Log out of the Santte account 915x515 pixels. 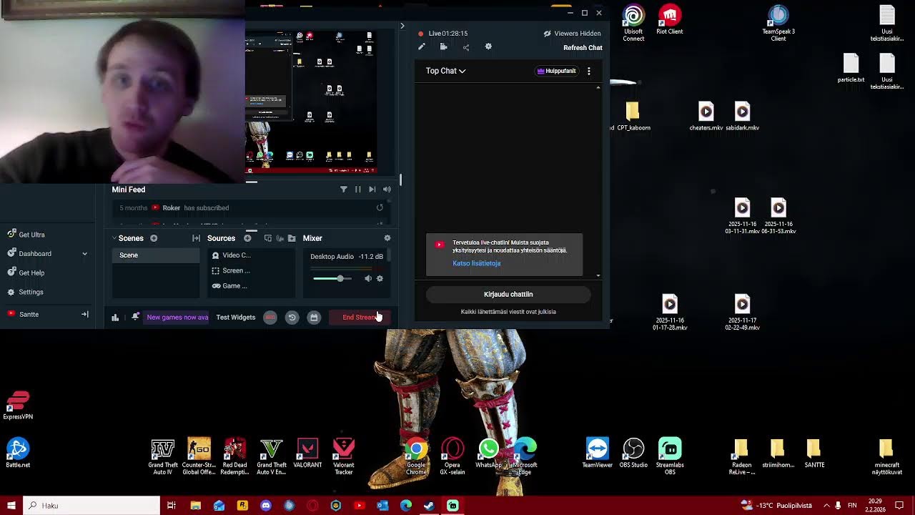[84, 314]
